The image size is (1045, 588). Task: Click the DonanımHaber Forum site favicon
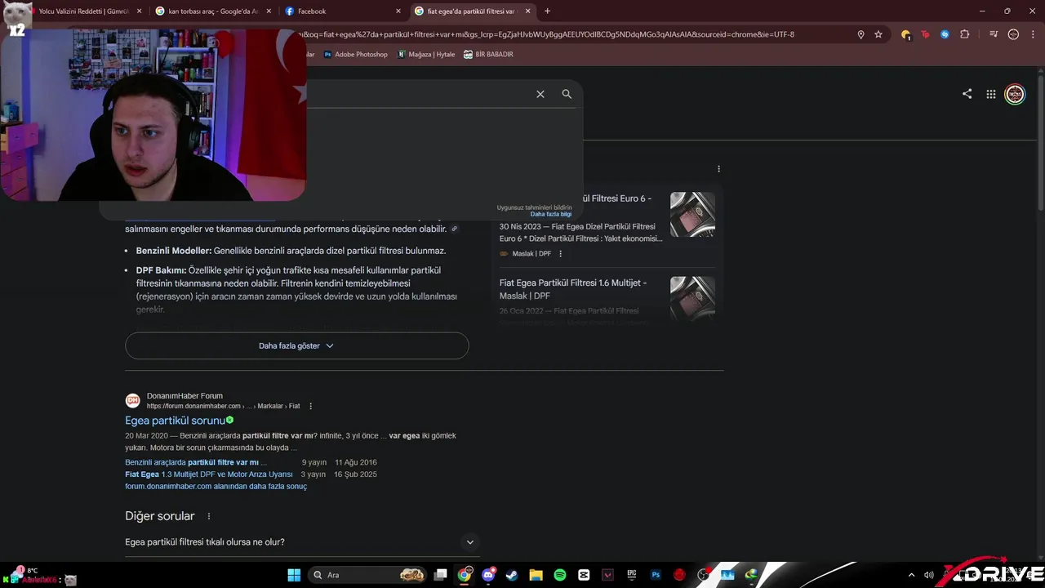(132, 400)
